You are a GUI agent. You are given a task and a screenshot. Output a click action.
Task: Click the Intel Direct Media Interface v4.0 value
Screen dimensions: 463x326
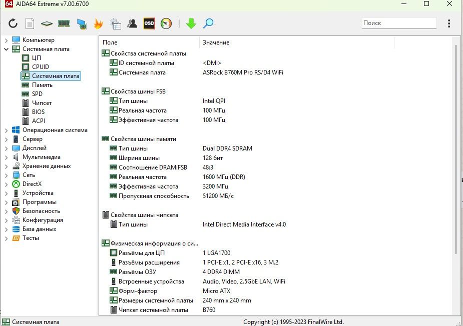pos(244,224)
